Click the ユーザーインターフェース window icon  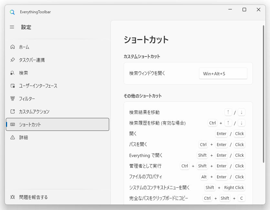pos(13,86)
